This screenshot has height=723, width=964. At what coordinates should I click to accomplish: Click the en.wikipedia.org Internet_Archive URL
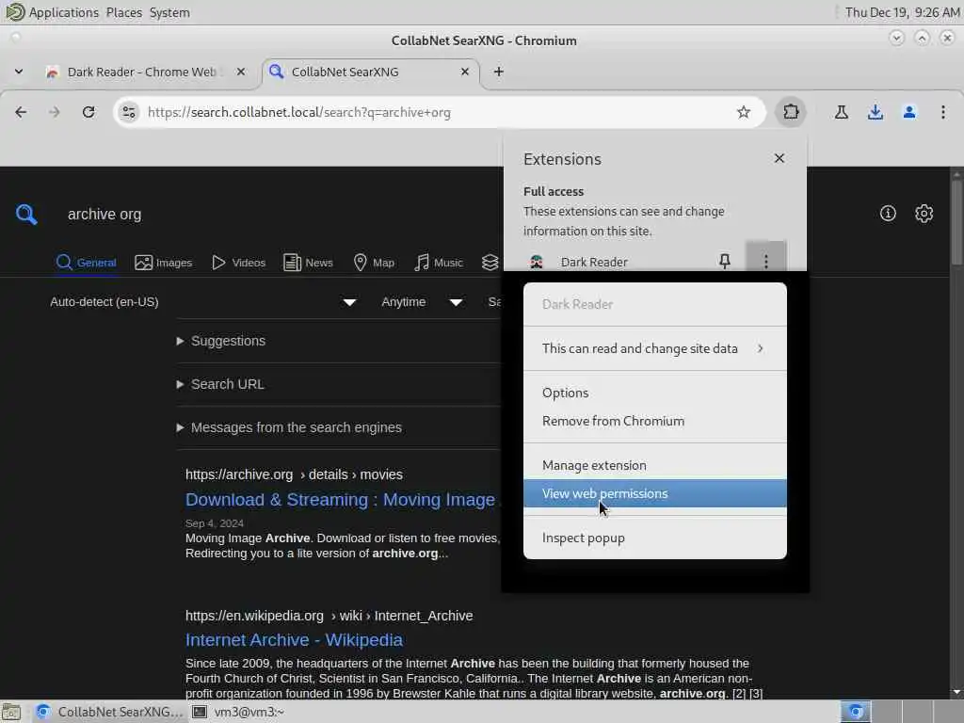329,616
